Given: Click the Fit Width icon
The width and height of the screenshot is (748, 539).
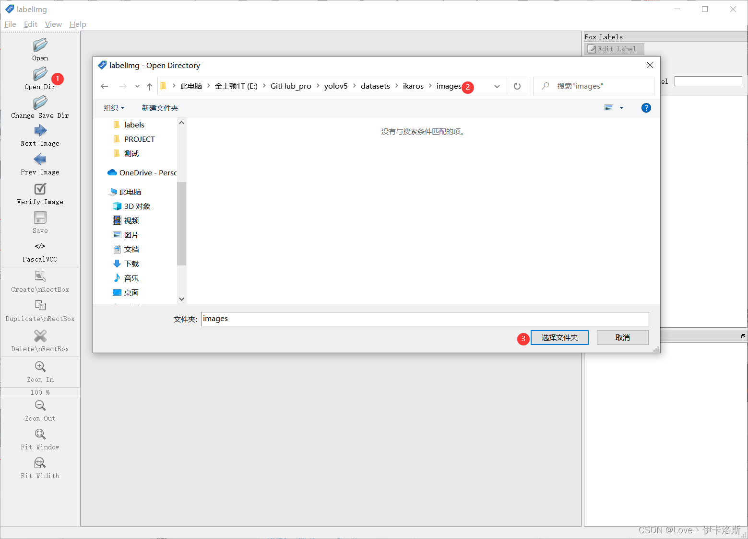Looking at the screenshot, I should point(40,463).
